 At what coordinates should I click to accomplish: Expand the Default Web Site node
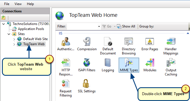point(14,39)
